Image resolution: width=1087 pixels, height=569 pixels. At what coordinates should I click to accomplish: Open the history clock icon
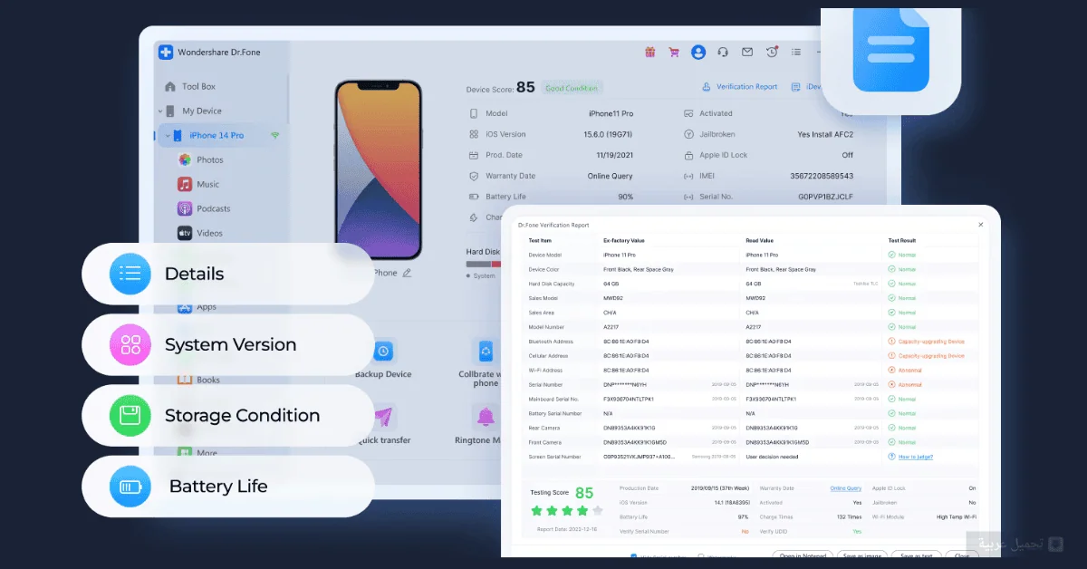click(x=772, y=53)
